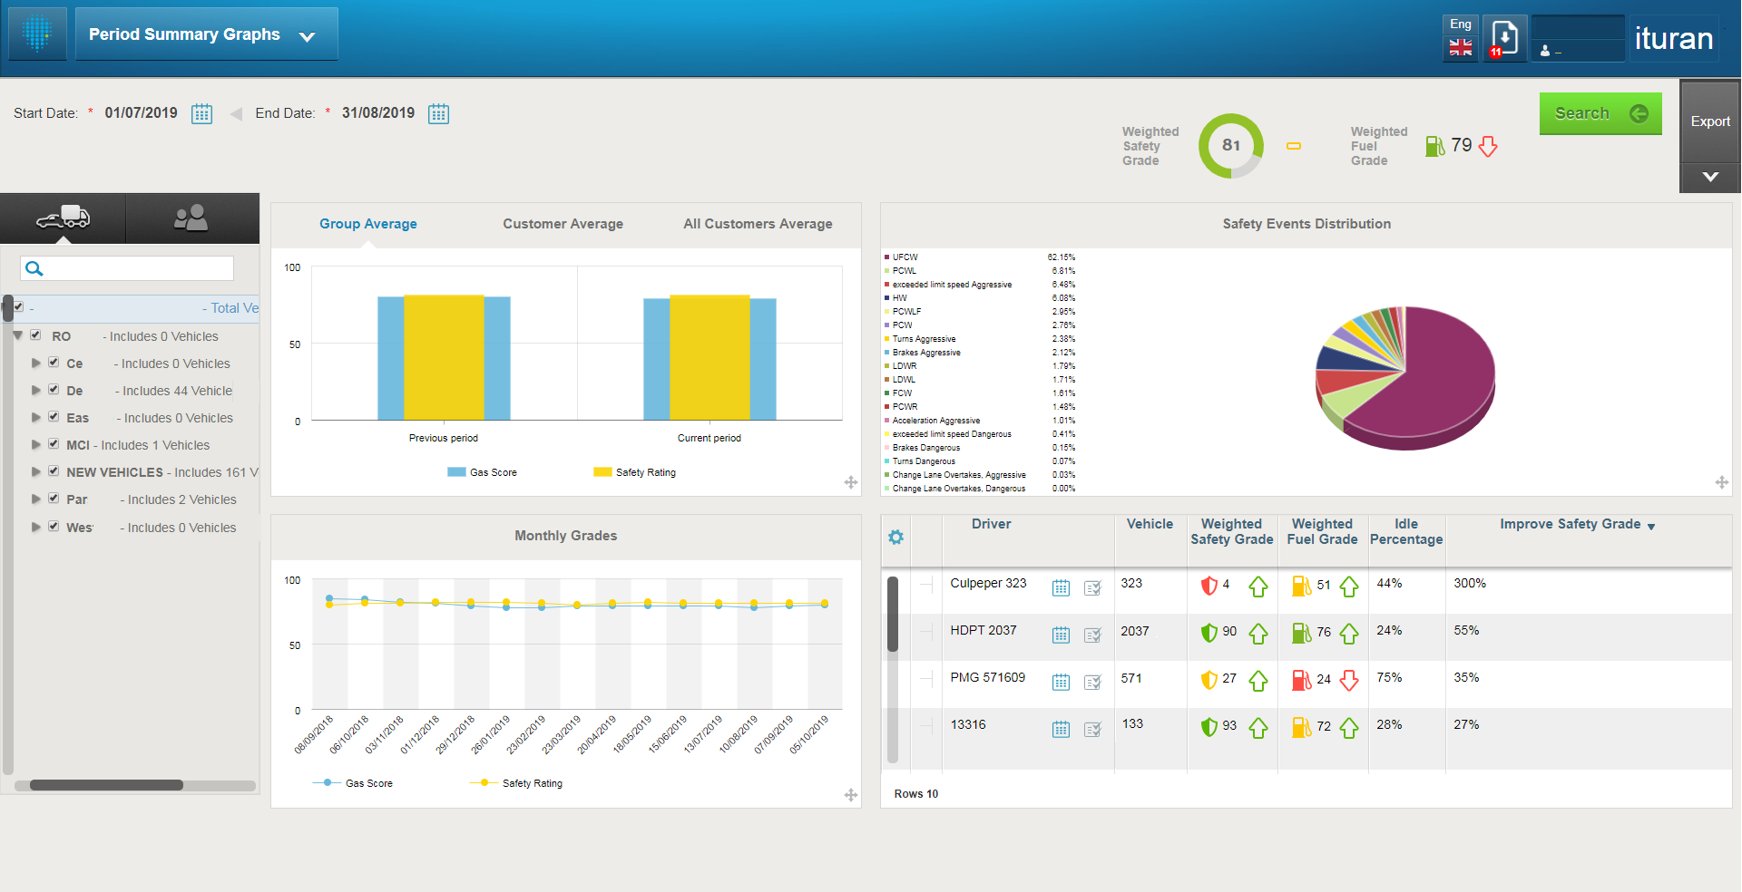Screen dimensions: 1742x892
Task: Toggle the De group checkbox
Action: (54, 389)
